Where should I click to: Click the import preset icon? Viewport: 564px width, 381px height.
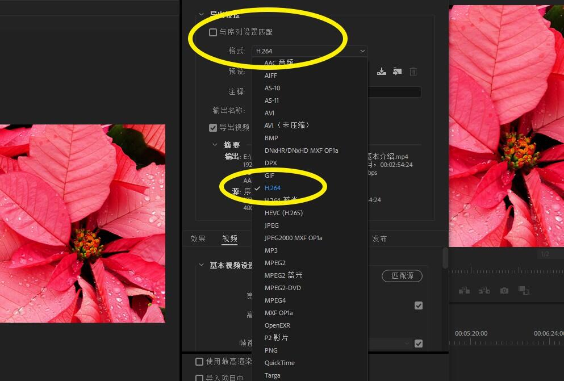pyautogui.click(x=397, y=72)
